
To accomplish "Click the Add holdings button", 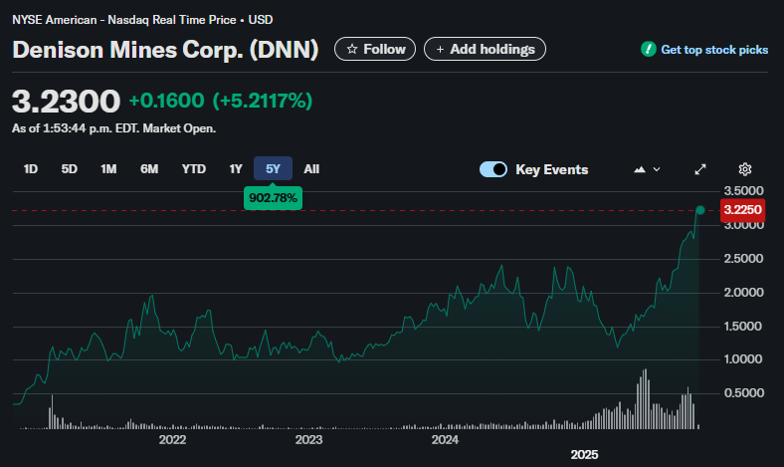I will [485, 49].
